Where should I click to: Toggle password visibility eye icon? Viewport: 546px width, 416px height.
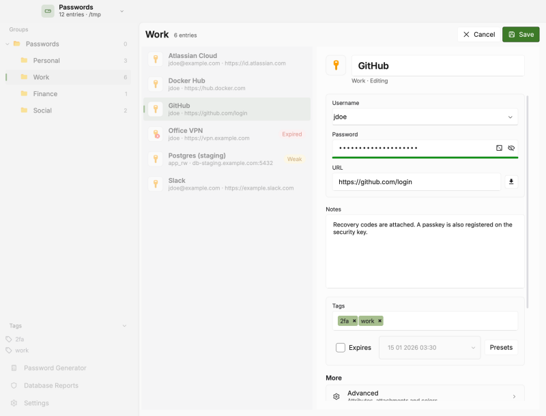(511, 148)
